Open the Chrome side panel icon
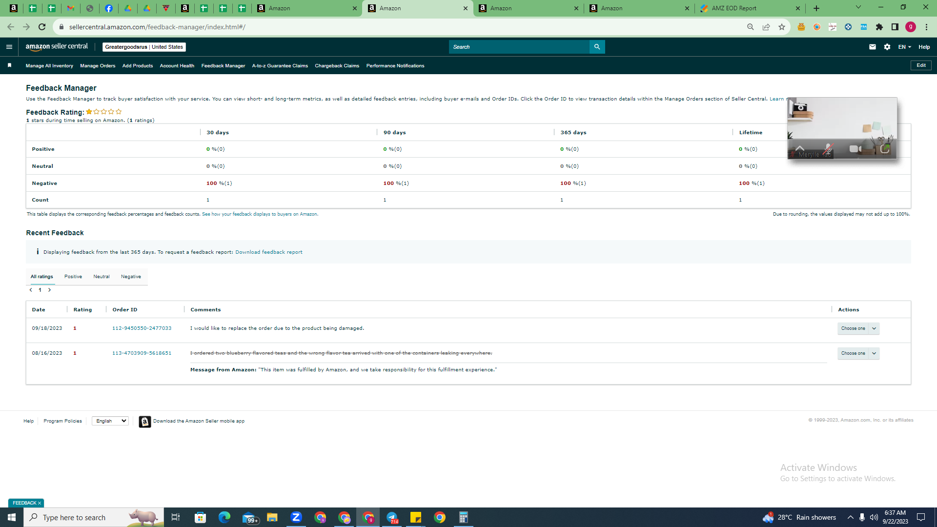The width and height of the screenshot is (937, 527). (895, 27)
